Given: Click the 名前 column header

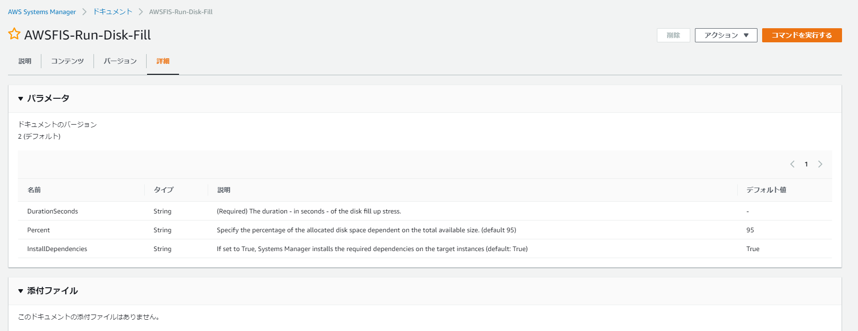Looking at the screenshot, I should click(x=34, y=190).
